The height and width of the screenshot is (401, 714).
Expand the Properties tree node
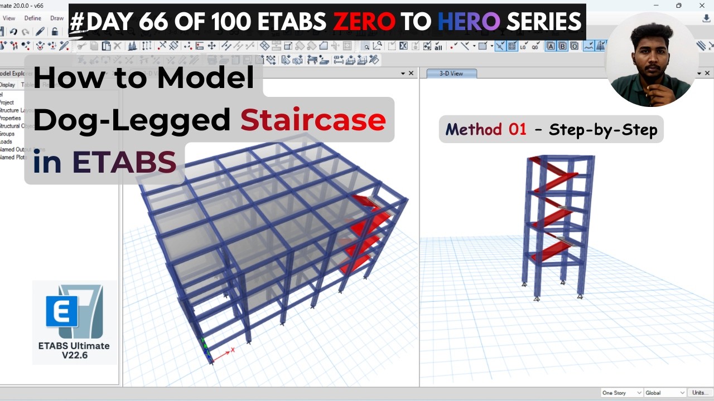(10, 118)
